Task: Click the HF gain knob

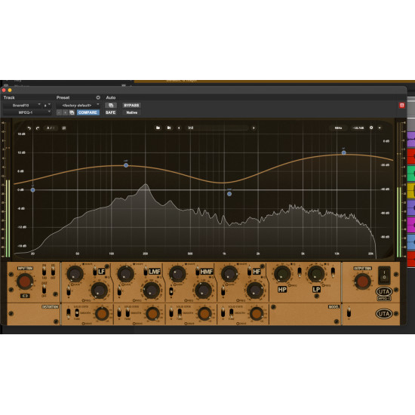Action: pos(229,274)
